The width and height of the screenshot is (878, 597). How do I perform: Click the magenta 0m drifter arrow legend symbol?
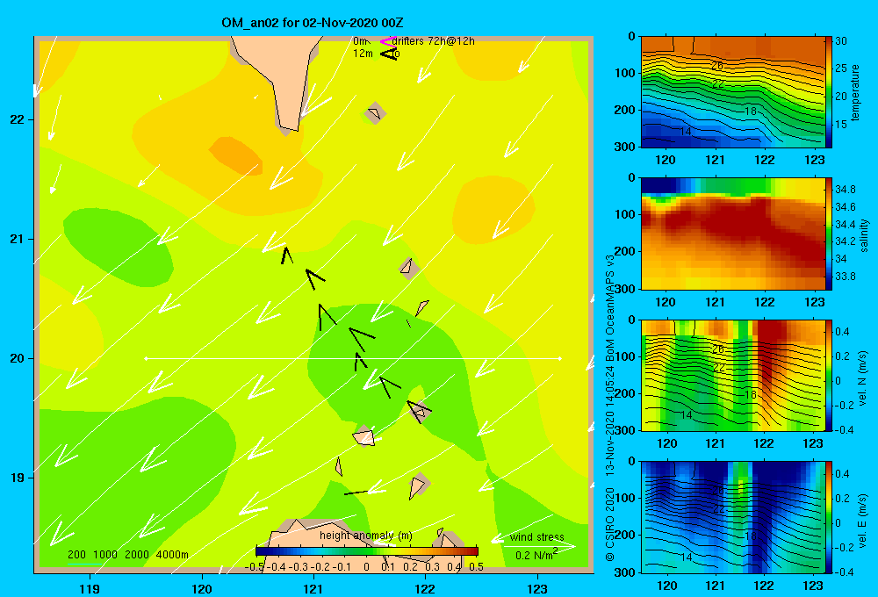388,41
